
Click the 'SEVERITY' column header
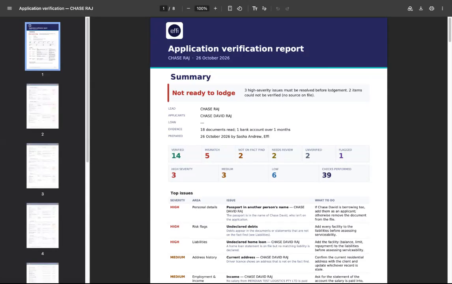coord(177,200)
